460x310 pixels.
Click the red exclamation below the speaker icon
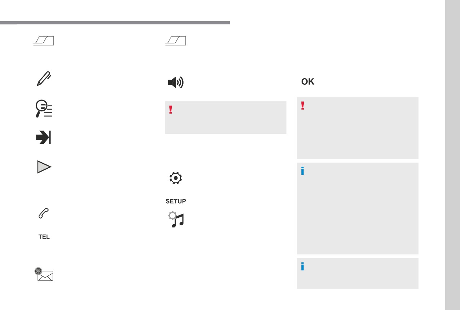pyautogui.click(x=170, y=110)
